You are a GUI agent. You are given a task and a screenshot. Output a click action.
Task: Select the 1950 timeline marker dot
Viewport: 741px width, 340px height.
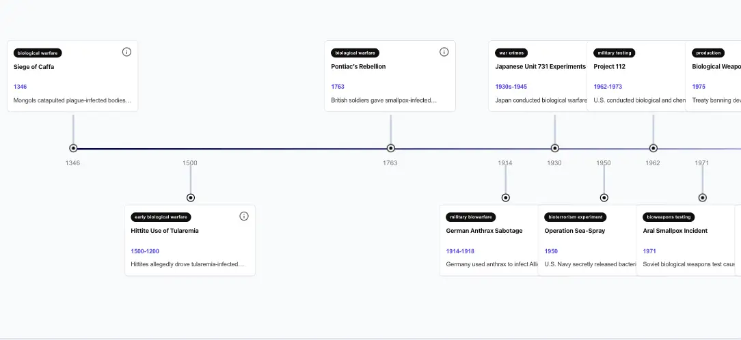click(x=604, y=197)
